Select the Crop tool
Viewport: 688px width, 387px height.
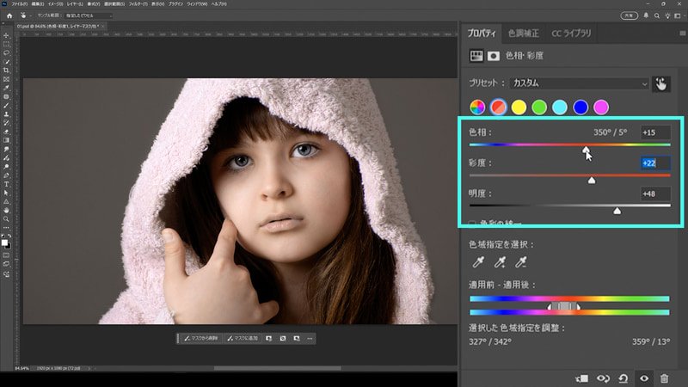point(6,70)
